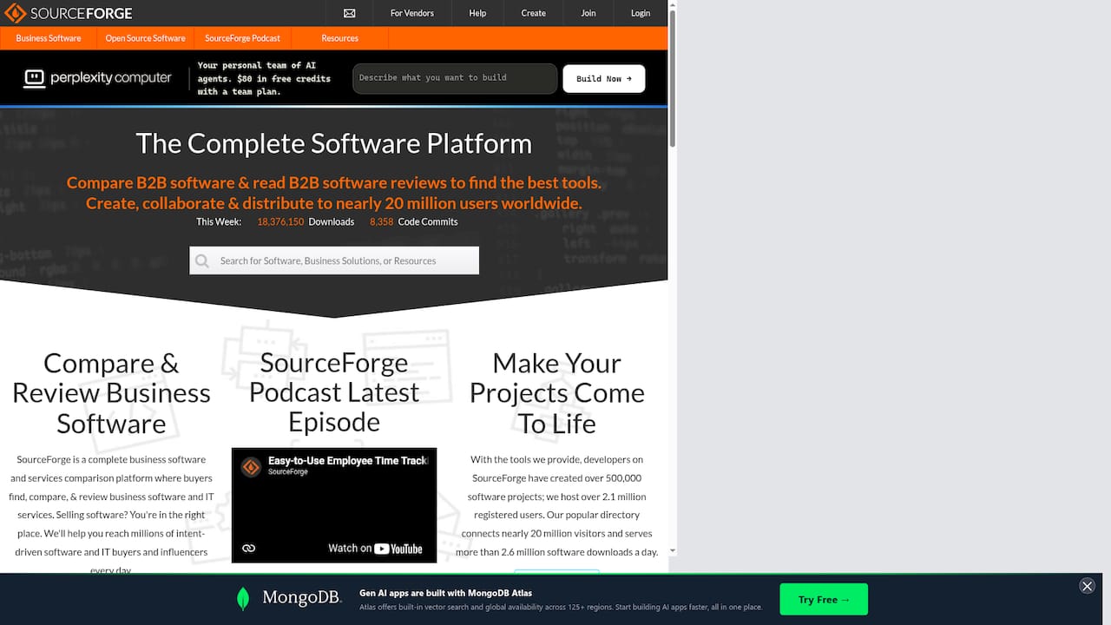Switch to the Business Software tab
Screen dimensions: 1111x625
(x=49, y=38)
